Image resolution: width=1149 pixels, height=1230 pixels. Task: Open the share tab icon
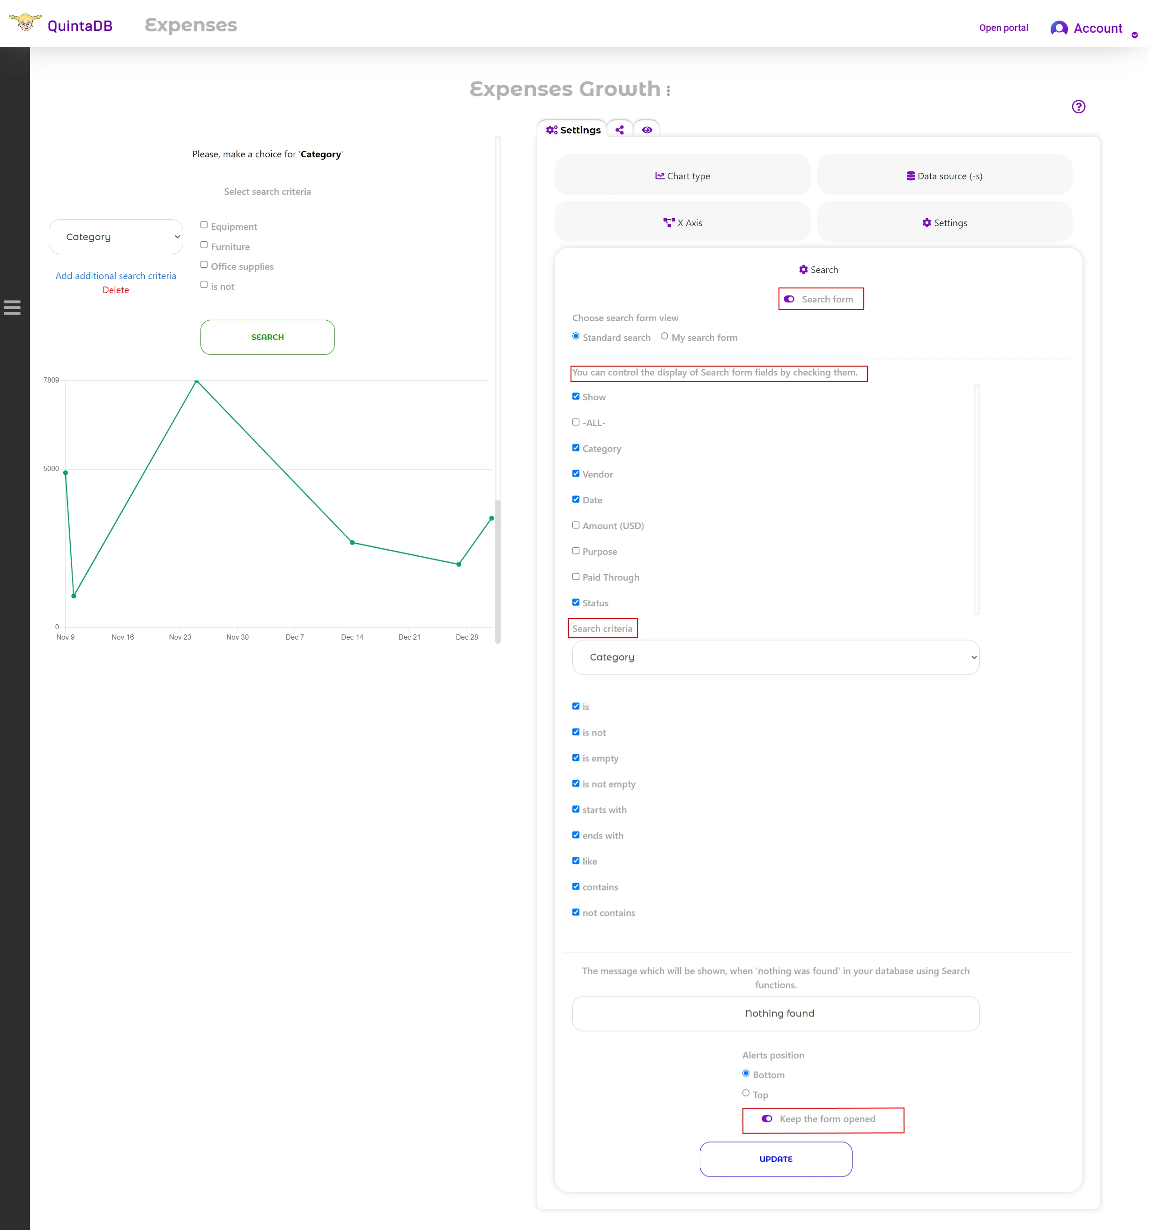point(620,130)
